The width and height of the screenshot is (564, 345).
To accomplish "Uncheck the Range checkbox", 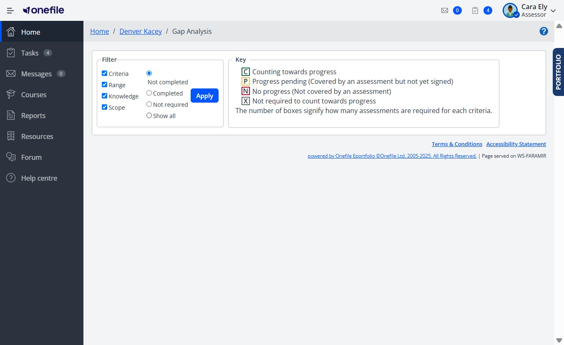I will (105, 85).
